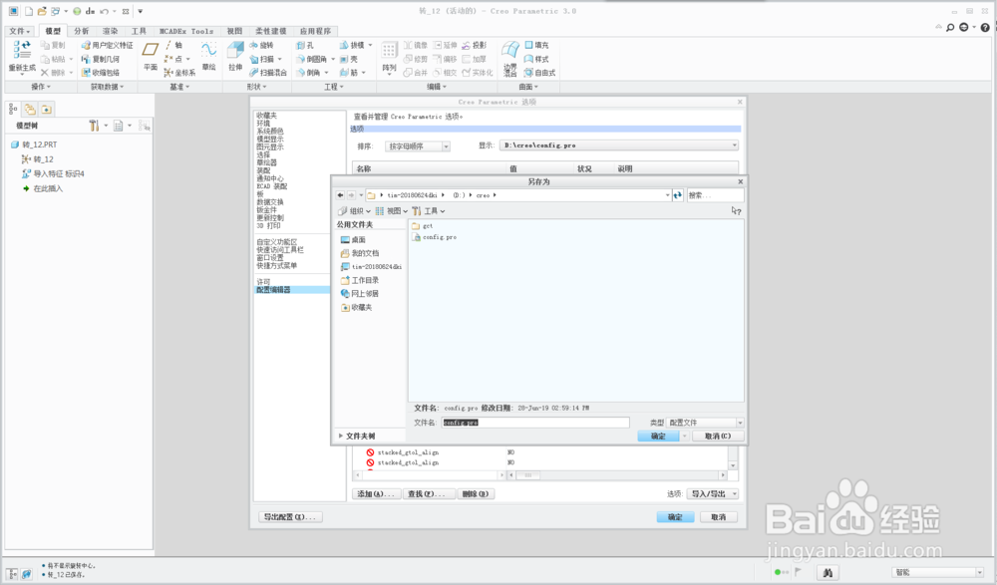Viewport: 997px width, 585px height.
Task: Select 我的文档 (My Documents) shortcut
Action: click(359, 253)
